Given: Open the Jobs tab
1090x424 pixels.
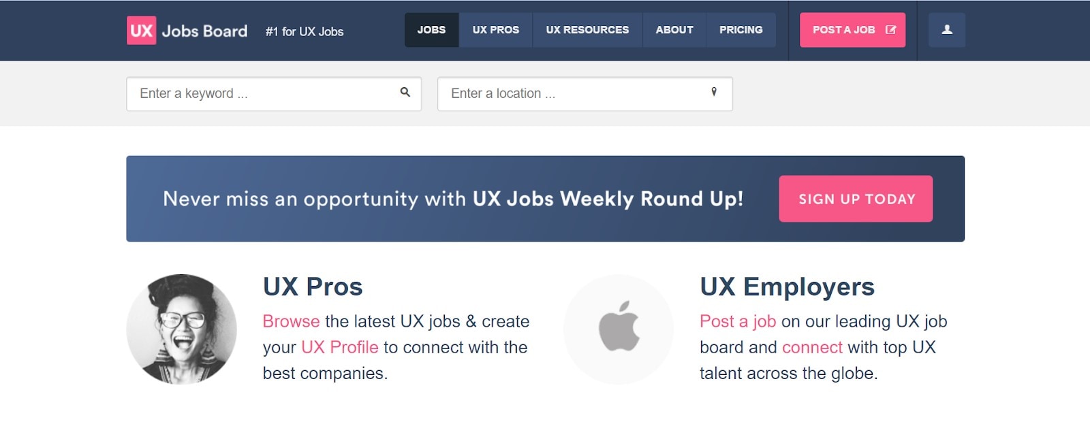Looking at the screenshot, I should 431,30.
